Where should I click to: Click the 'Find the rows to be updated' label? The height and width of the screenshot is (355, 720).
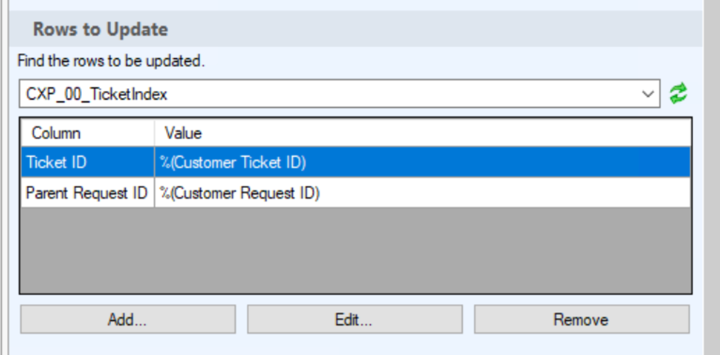coord(111,61)
